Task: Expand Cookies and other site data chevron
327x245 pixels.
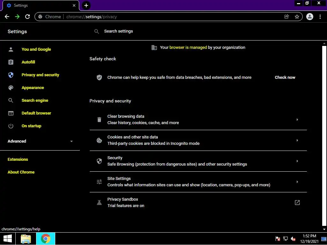Action: [x=297, y=140]
